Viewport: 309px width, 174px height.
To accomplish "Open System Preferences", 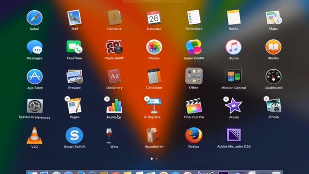I will pos(35,106).
